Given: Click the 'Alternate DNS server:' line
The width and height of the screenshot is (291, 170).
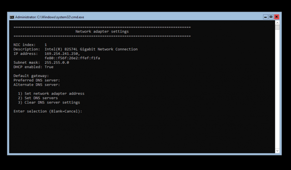Looking at the screenshot, I should click(37, 85).
